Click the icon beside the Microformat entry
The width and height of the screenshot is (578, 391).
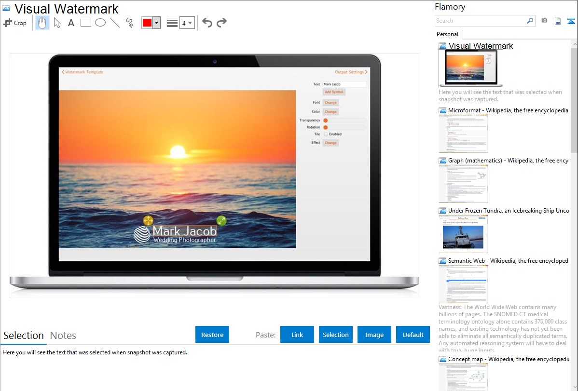coord(442,110)
